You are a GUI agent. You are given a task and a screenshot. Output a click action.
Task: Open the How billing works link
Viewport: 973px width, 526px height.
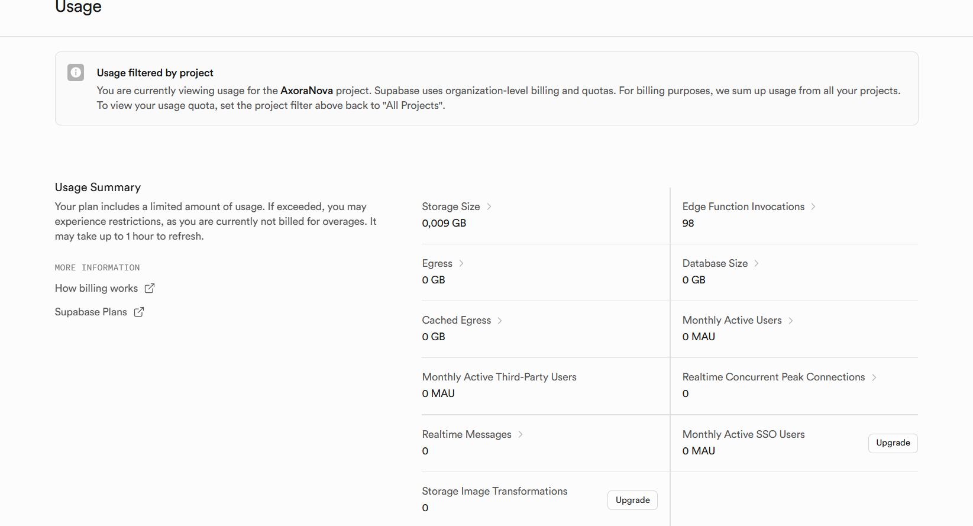96,288
